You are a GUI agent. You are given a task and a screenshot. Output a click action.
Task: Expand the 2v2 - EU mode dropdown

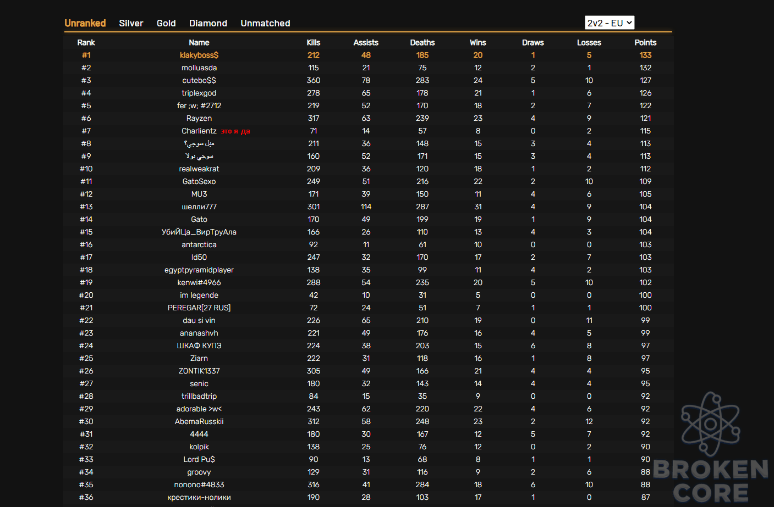pyautogui.click(x=610, y=23)
